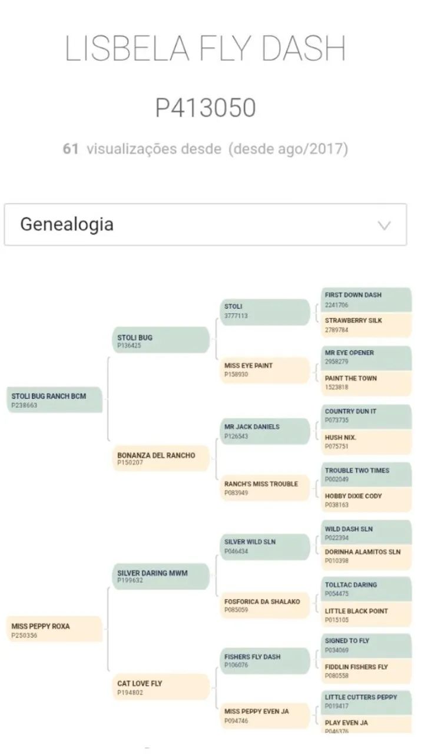Select RANCH'S MISS TROUBLE ancestor

click(x=264, y=488)
